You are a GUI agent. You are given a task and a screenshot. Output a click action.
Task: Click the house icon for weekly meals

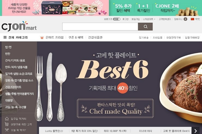pos(7,119)
